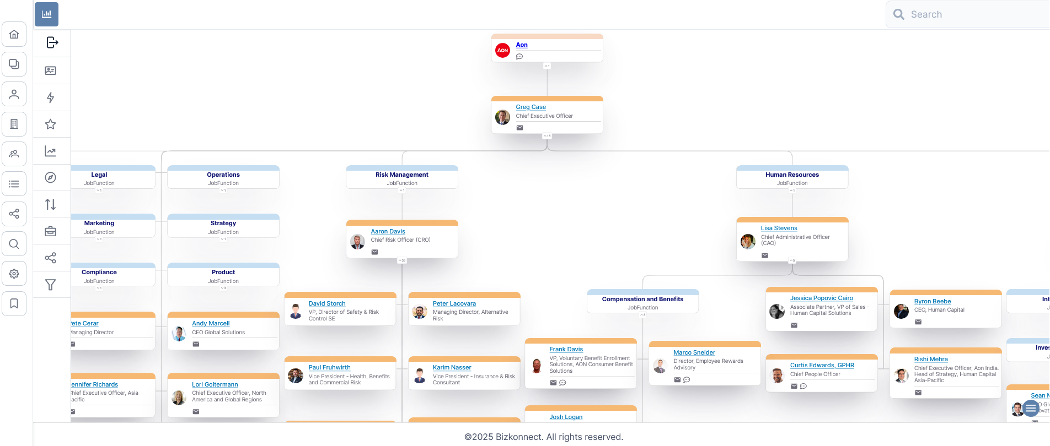Open Curtis Edwards, GPHR profile link

tap(822, 365)
